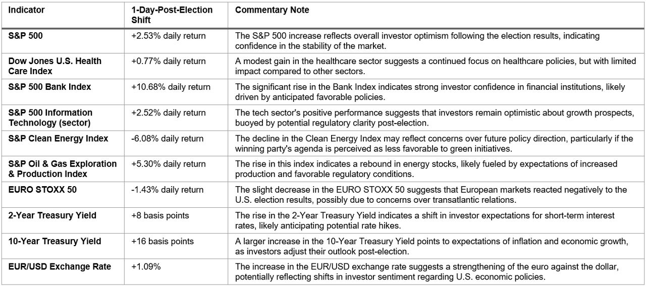
Task: Select the S&P 500 Bank Index cell
Action: [x=50, y=87]
